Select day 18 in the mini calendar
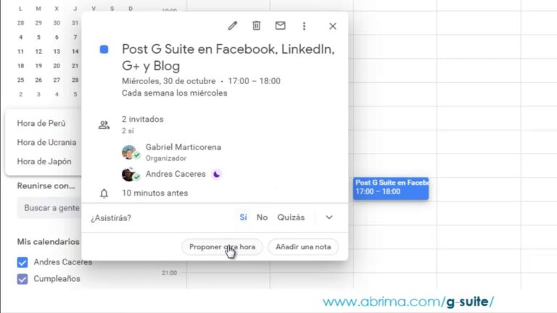The image size is (557, 313). (x=20, y=66)
